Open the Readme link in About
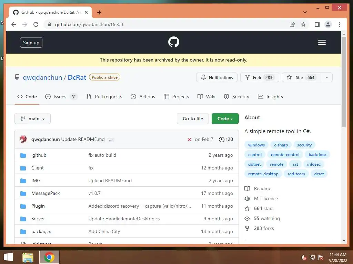 point(262,189)
